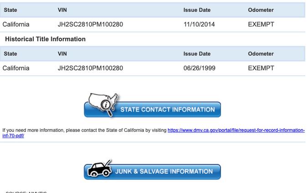Click California in the current title row

16,24
